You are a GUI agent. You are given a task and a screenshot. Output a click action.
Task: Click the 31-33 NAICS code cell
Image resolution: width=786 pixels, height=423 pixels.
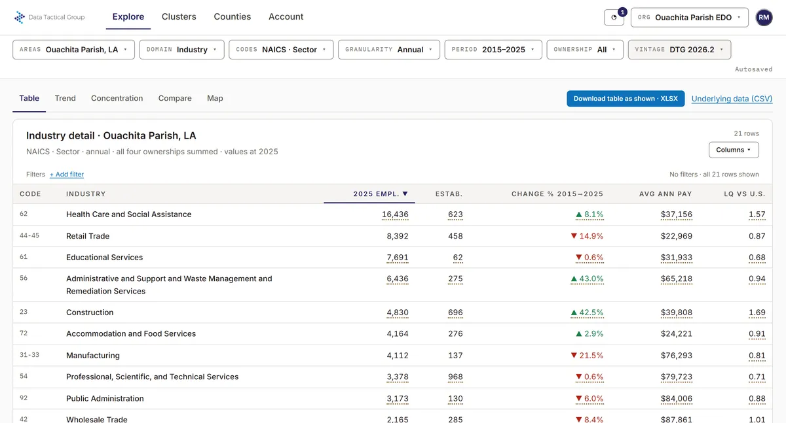coord(28,355)
